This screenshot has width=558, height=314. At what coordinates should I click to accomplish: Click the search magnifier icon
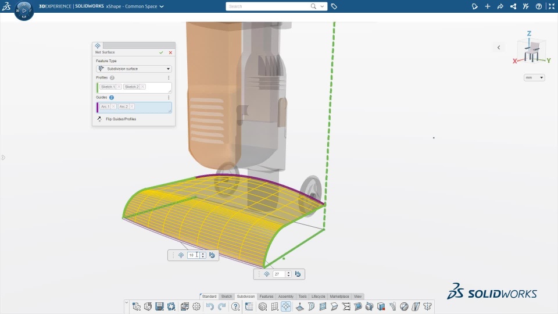[313, 6]
